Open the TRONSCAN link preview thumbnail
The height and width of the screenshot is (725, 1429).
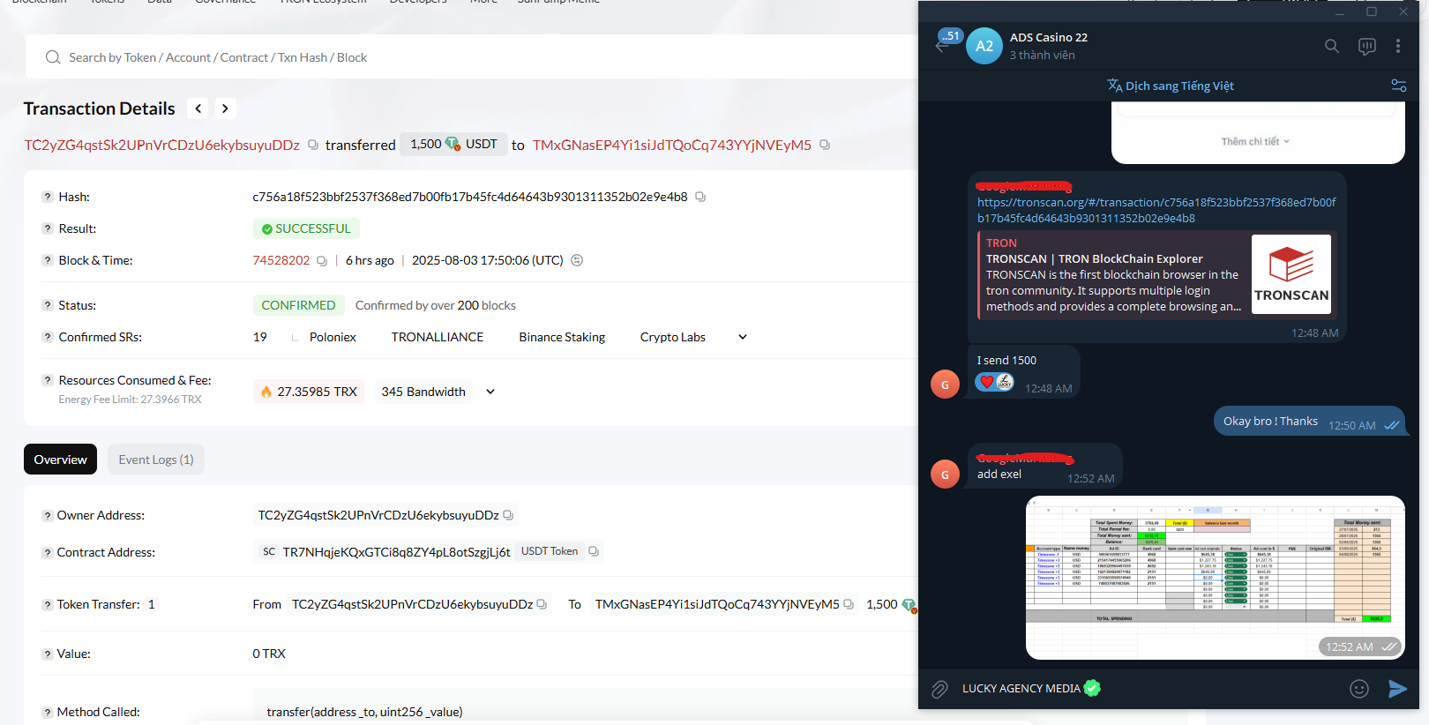tap(1291, 274)
